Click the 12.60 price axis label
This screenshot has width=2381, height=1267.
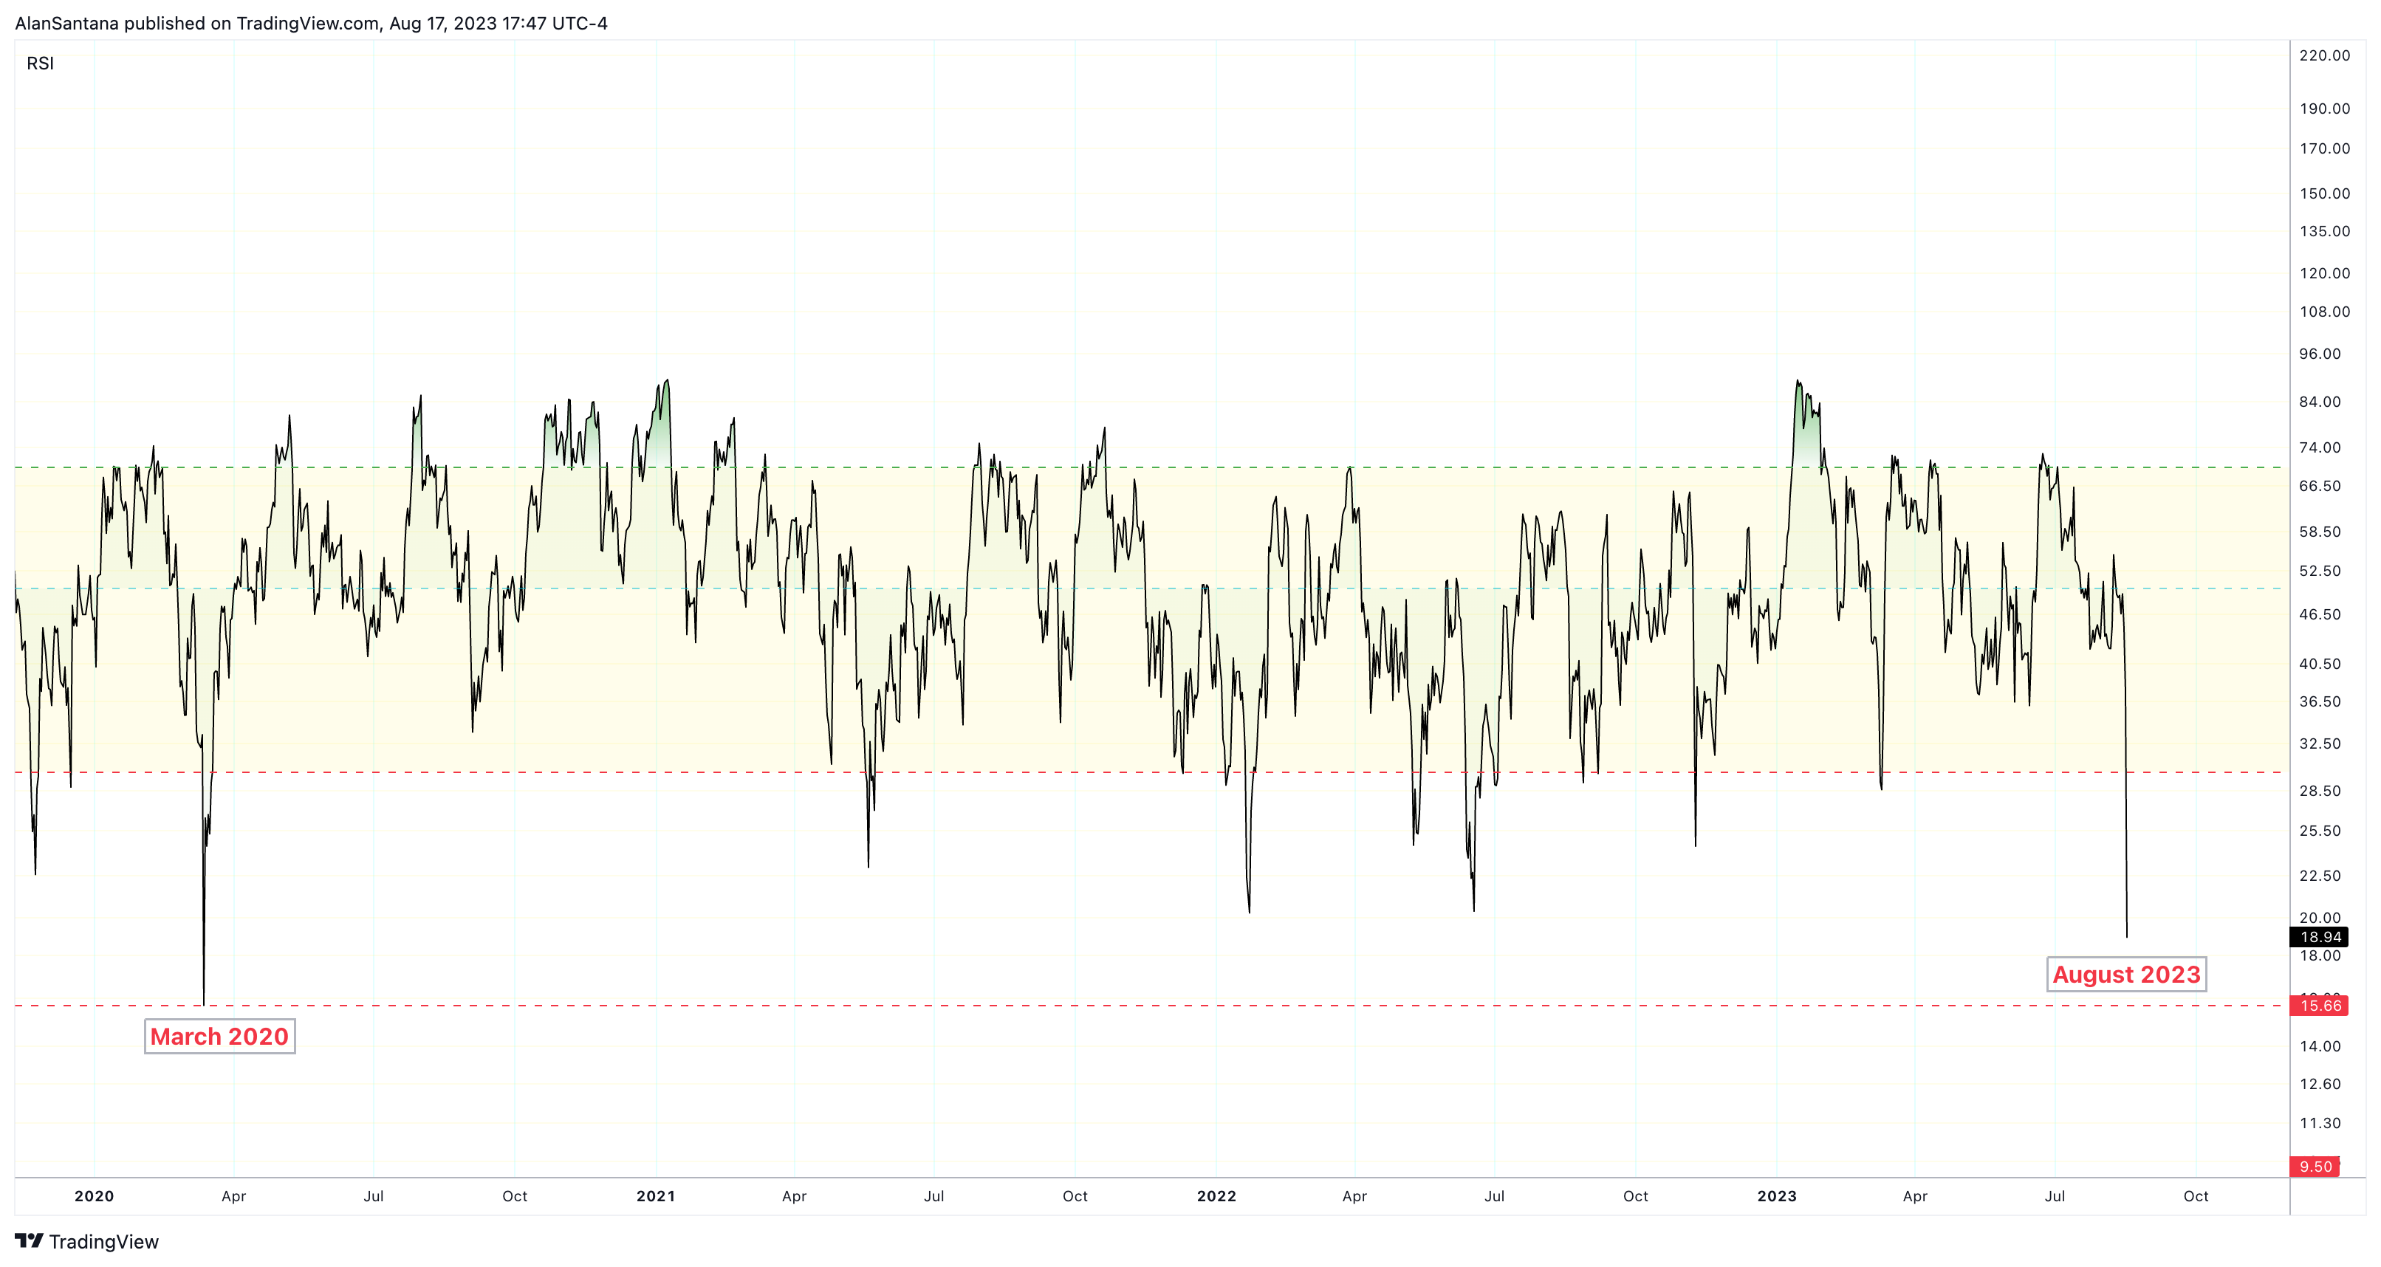click(x=2320, y=1084)
